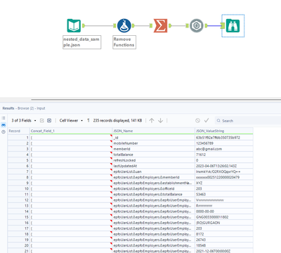
Task: Open the data view icon in results sidebar
Action: pyautogui.click(x=4, y=125)
